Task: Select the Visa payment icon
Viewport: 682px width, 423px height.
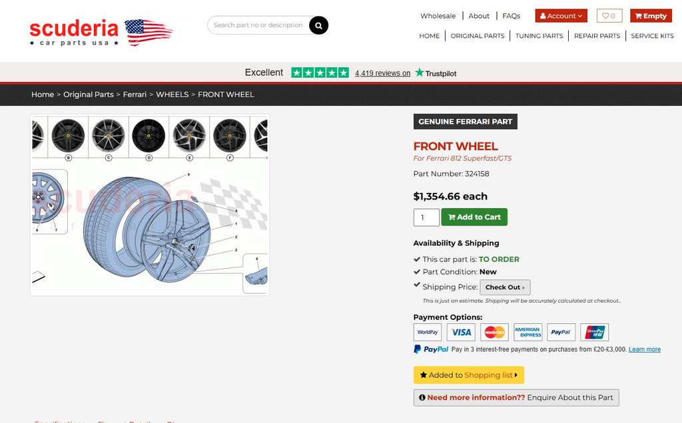Action: [x=461, y=333]
